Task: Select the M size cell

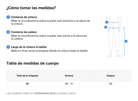Action: 27,84
